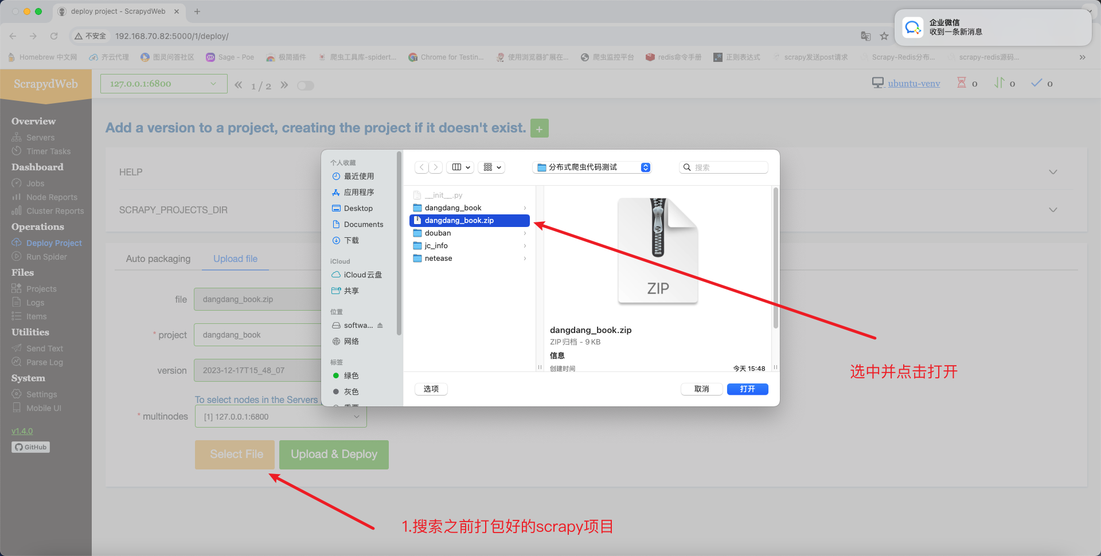Click ZIP file preview thumbnail
This screenshot has width=1101, height=556.
tap(658, 250)
